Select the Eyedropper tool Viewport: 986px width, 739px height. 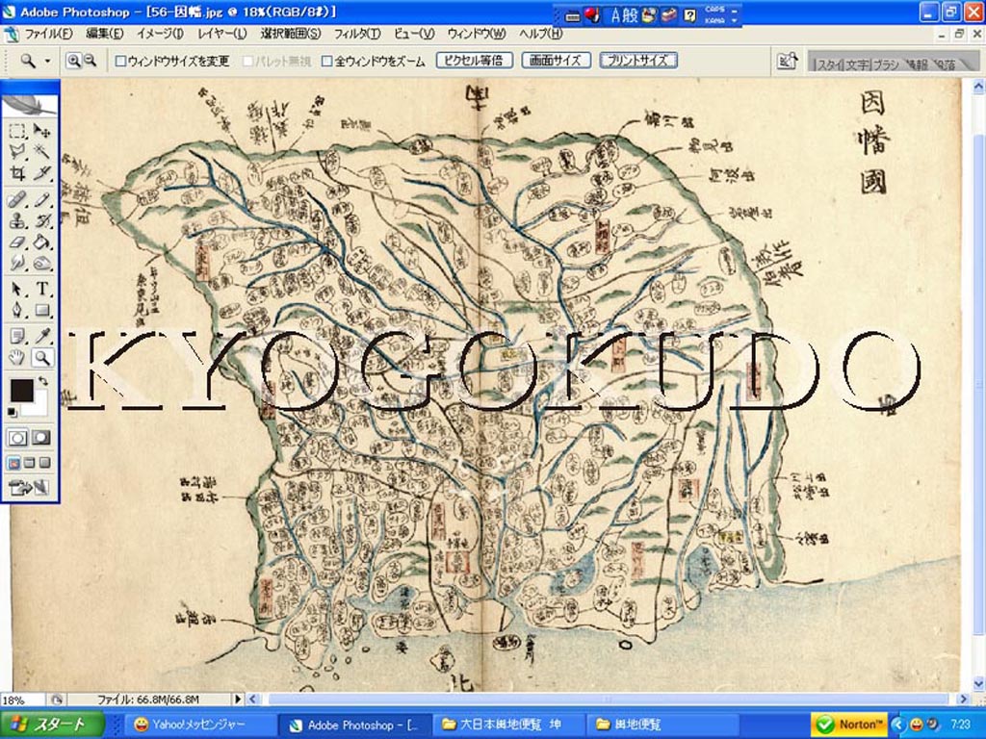pyautogui.click(x=42, y=336)
